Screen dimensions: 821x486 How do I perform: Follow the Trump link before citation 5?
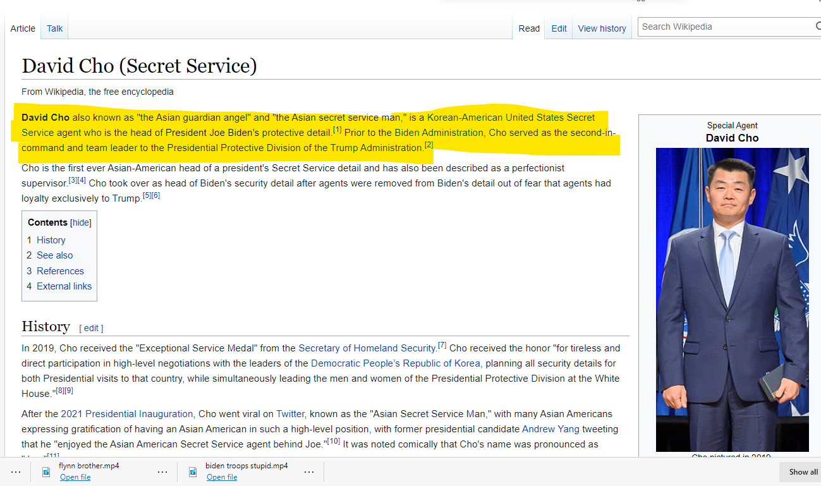(x=126, y=198)
